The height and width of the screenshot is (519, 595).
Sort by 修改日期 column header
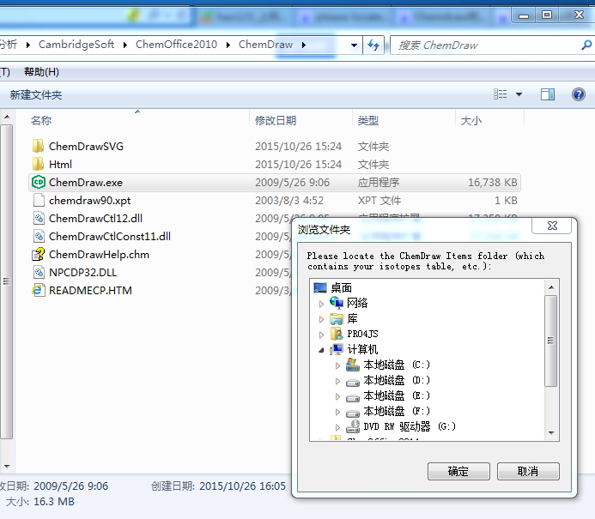(275, 121)
